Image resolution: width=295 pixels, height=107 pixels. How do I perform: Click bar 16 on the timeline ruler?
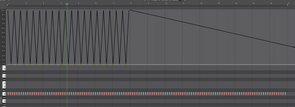click(x=271, y=3)
